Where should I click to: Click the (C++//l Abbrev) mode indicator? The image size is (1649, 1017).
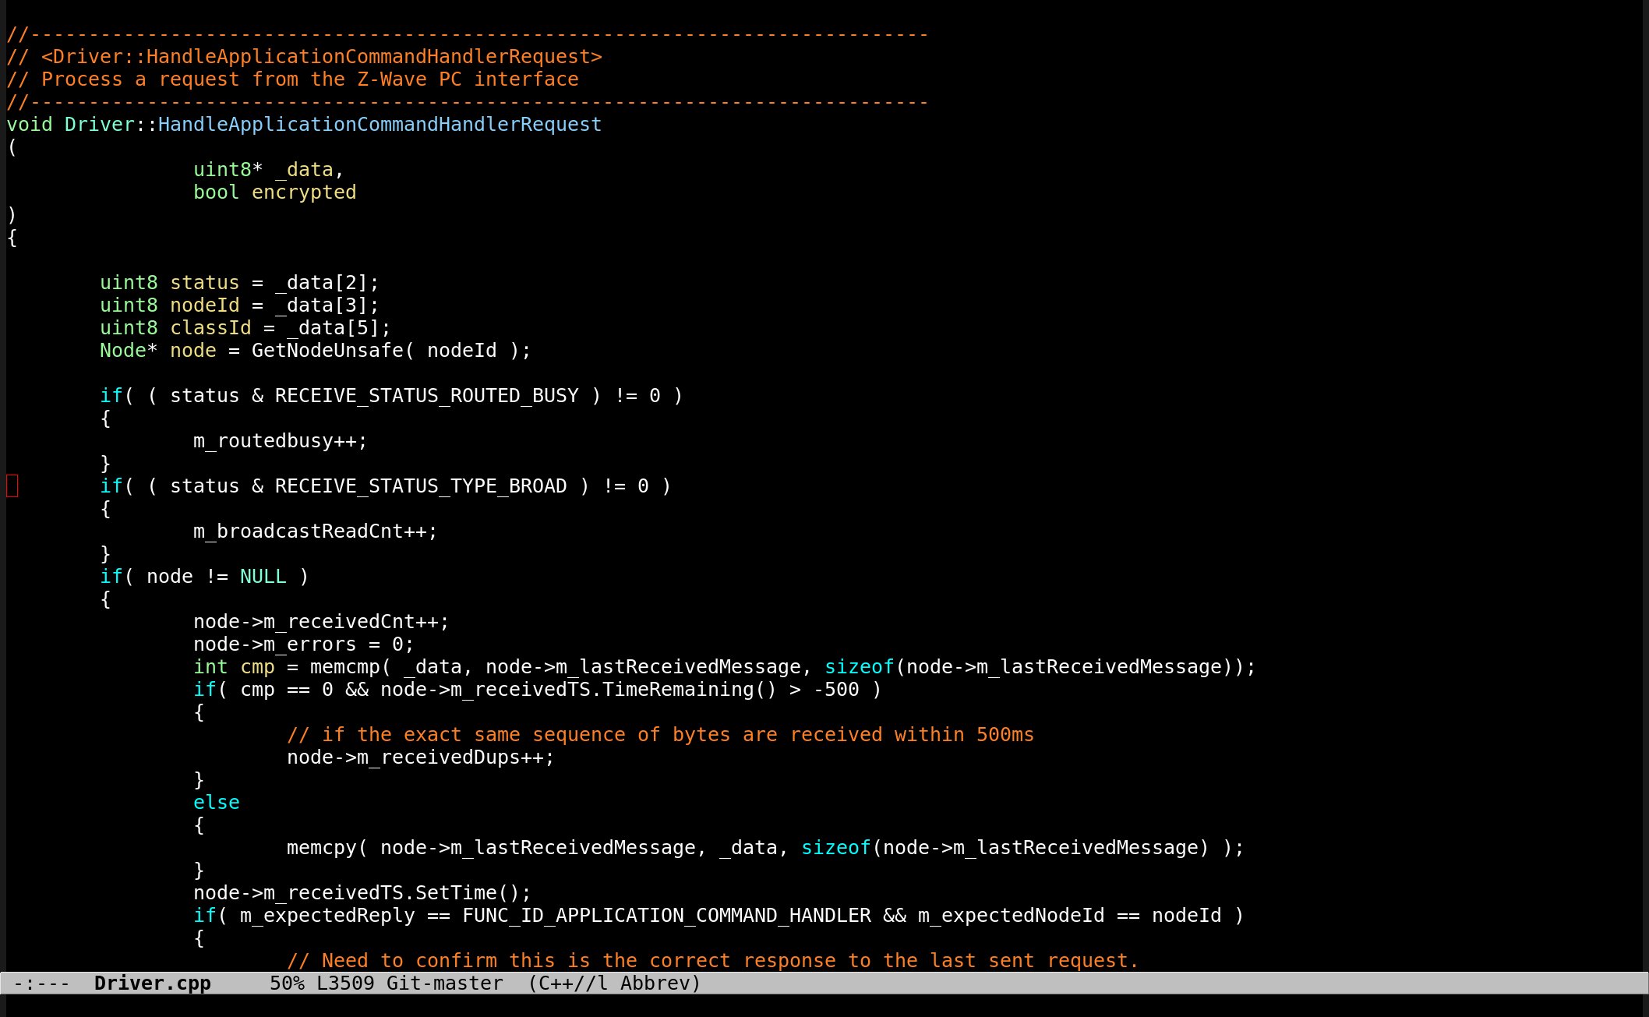(x=615, y=983)
